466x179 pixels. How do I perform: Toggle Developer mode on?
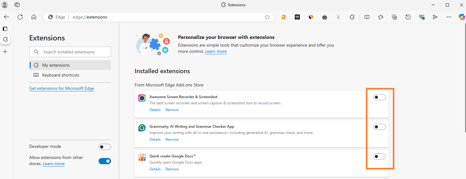pos(104,147)
